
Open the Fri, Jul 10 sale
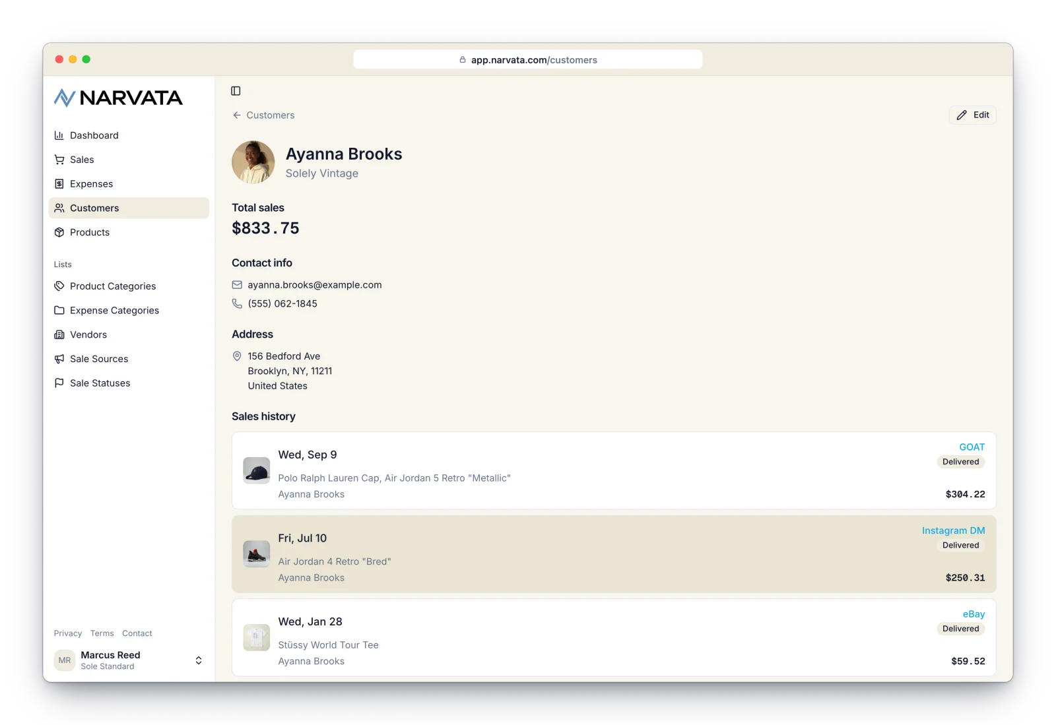[x=614, y=554]
